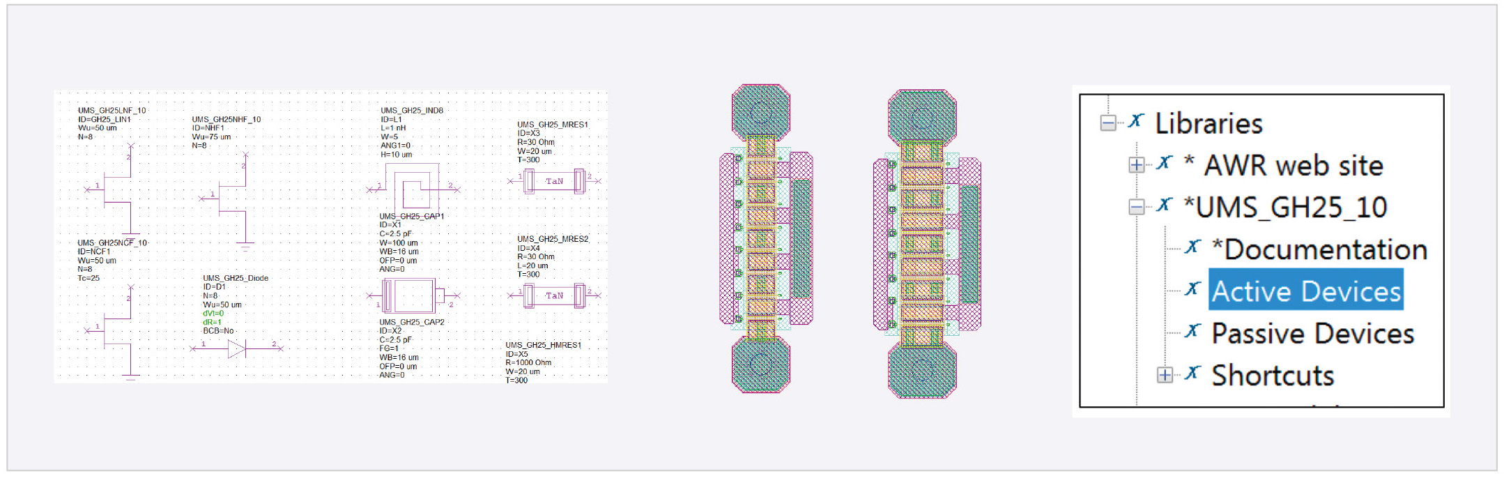
Task: Click the icon beside Documentation
Action: coord(1193,246)
